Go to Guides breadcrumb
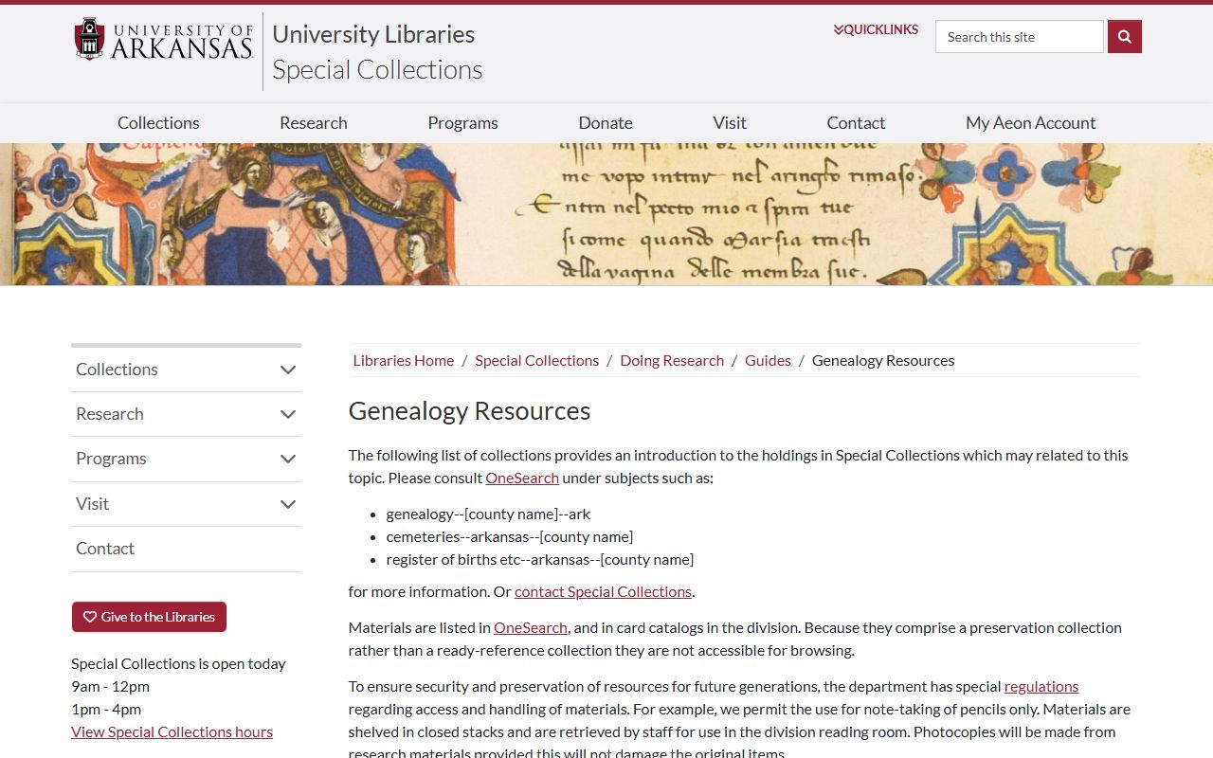The image size is (1213, 758). pyautogui.click(x=768, y=360)
